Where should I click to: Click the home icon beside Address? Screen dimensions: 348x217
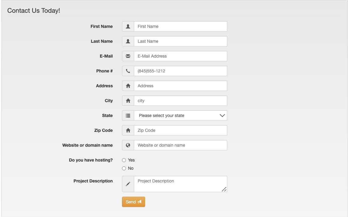coord(128,86)
